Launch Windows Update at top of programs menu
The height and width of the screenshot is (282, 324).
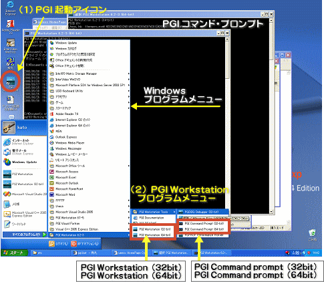[x=89, y=43]
